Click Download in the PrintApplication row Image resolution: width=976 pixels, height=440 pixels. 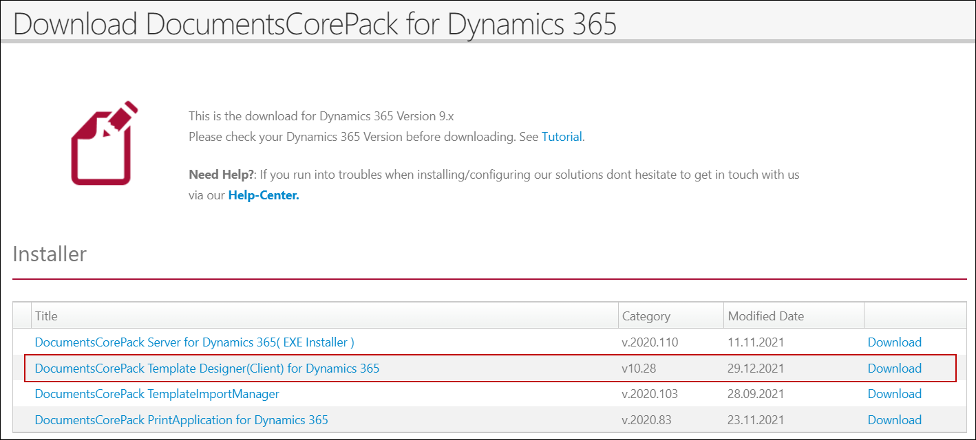tap(894, 420)
